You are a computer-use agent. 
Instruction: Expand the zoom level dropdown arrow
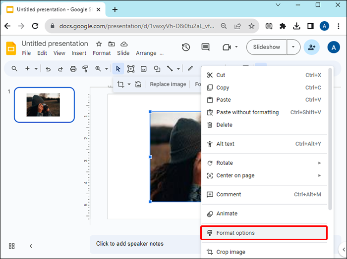107,69
